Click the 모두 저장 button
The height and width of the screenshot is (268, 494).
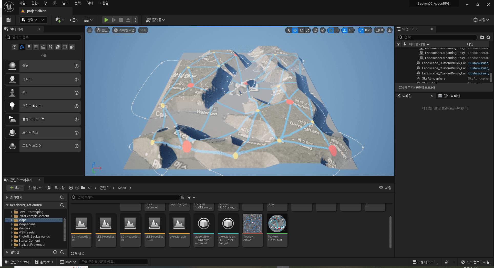click(x=56, y=188)
